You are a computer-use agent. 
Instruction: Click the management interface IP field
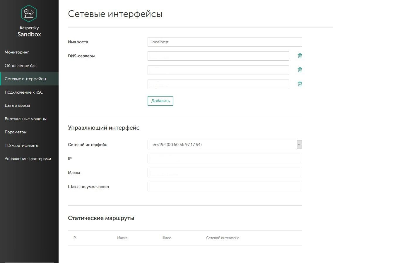pyautogui.click(x=225, y=159)
